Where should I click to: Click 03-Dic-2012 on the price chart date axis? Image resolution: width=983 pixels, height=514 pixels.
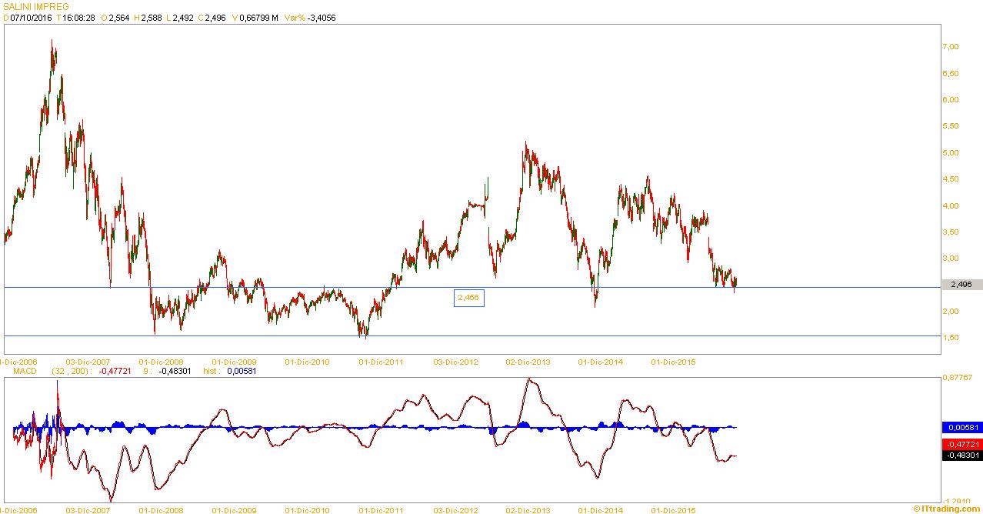pyautogui.click(x=456, y=361)
